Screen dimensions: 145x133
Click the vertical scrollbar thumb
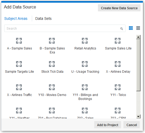pyautogui.click(x=138, y=65)
